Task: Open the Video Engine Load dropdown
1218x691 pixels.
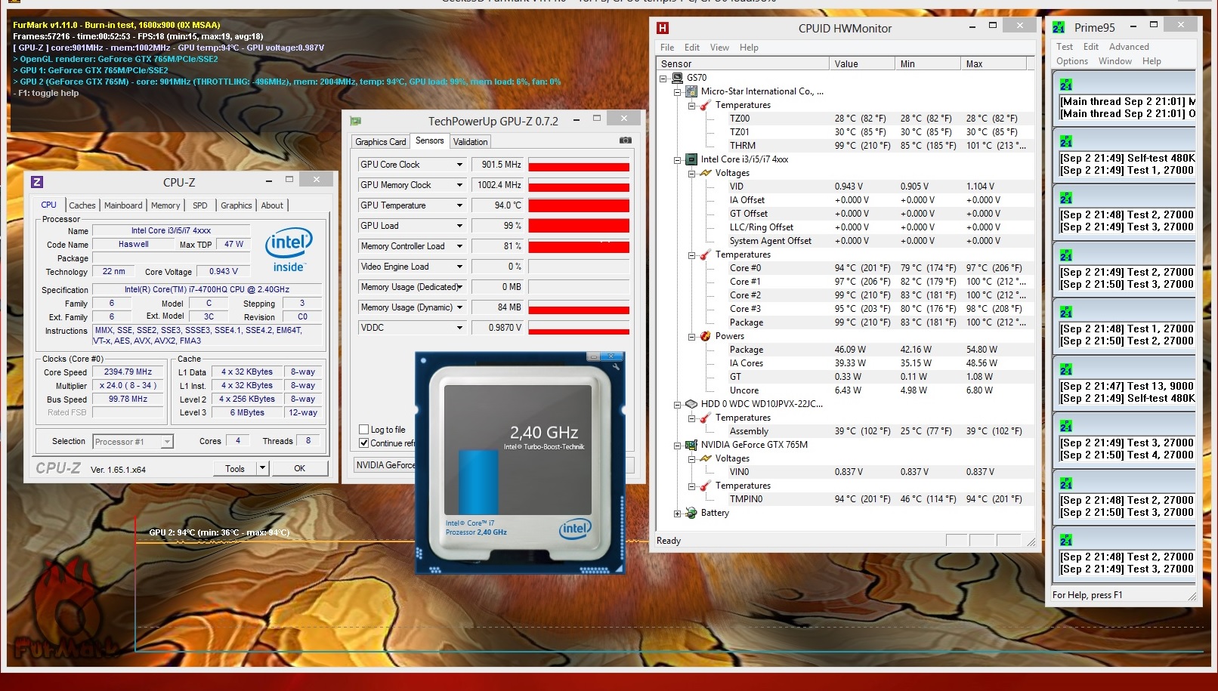Action: click(x=459, y=267)
